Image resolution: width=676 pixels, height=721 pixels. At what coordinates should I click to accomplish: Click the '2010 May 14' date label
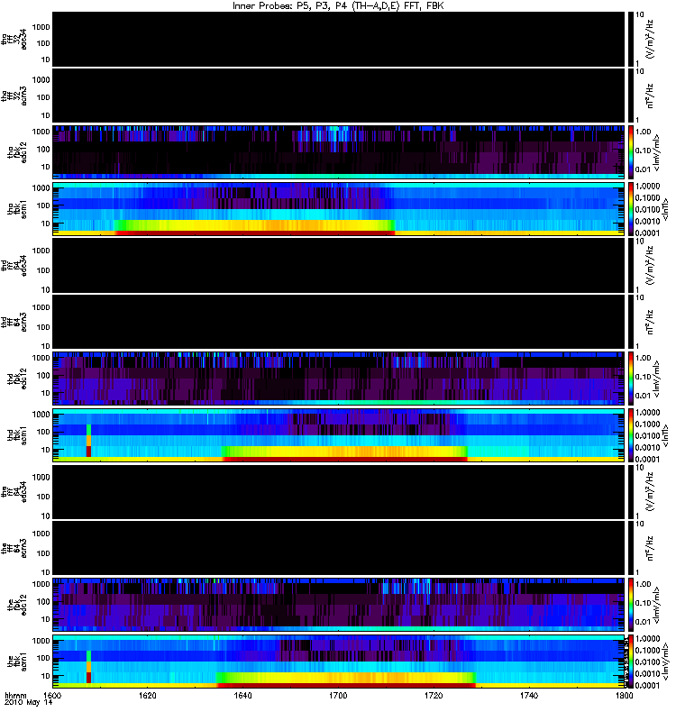[29, 703]
